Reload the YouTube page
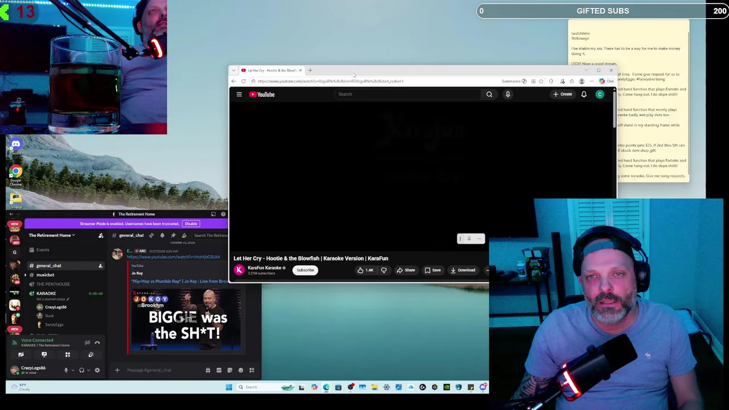Image resolution: width=729 pixels, height=410 pixels. (243, 81)
